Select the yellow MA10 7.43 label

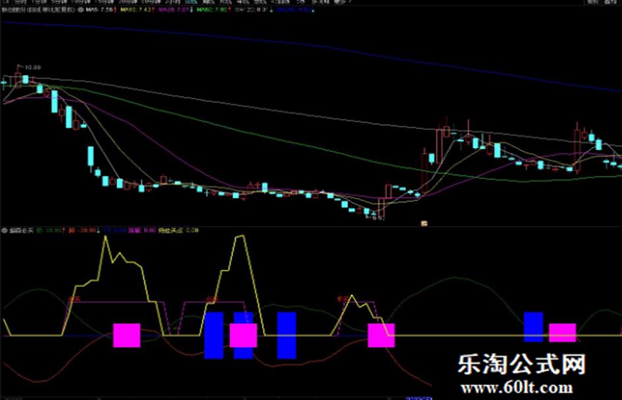[x=136, y=9]
